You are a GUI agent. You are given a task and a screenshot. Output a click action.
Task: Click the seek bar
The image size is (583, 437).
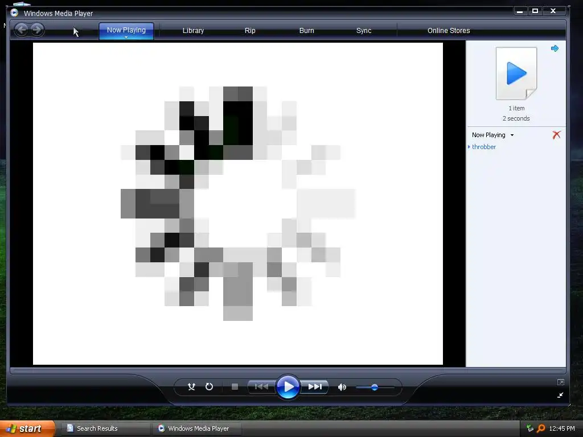coord(288,370)
